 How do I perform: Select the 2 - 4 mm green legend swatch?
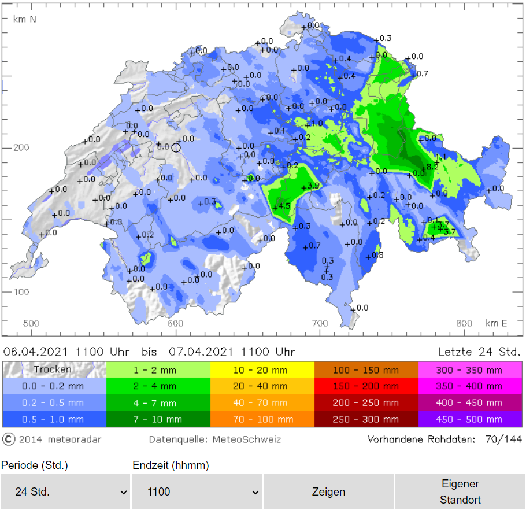click(158, 386)
